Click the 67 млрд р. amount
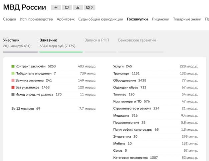 click(x=190, y=87)
